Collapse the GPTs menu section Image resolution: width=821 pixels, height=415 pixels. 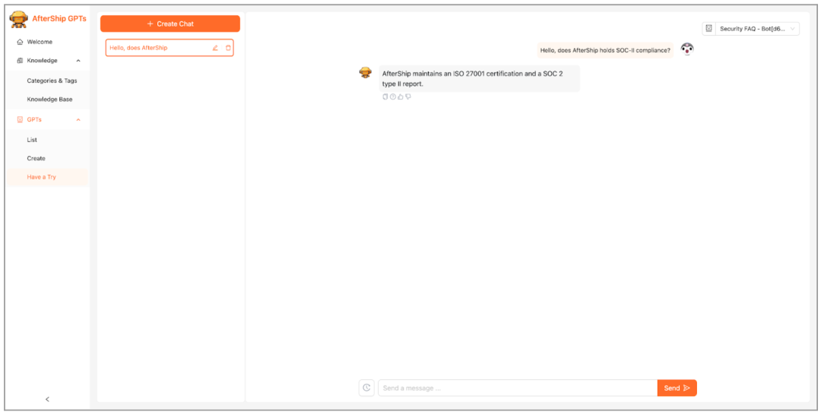point(78,120)
